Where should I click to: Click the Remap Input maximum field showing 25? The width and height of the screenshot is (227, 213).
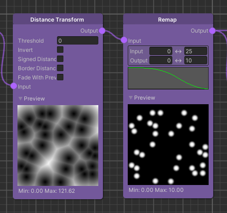click(x=196, y=51)
